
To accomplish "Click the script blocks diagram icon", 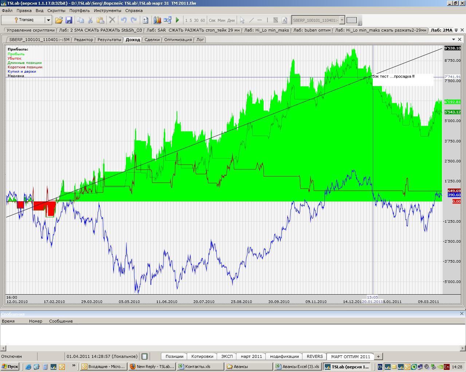I will (167, 20).
